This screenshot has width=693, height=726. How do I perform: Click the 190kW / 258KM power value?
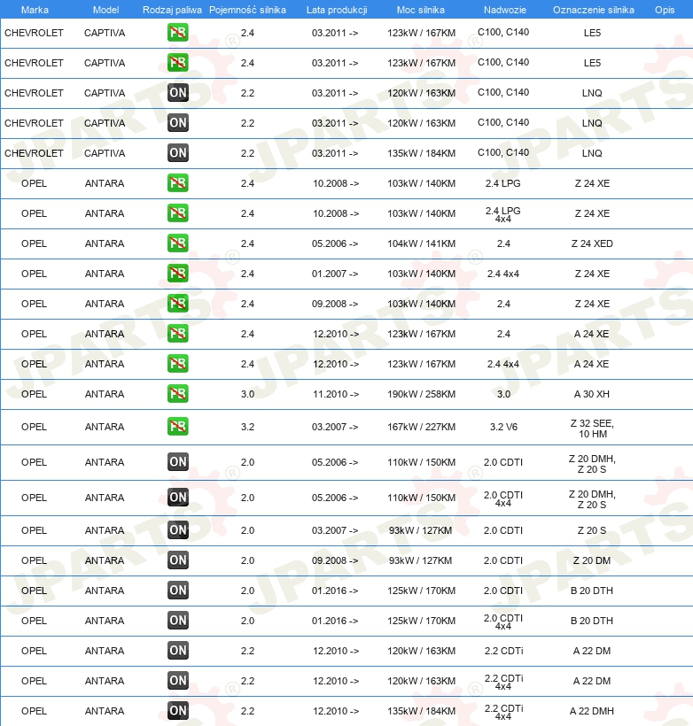point(421,394)
